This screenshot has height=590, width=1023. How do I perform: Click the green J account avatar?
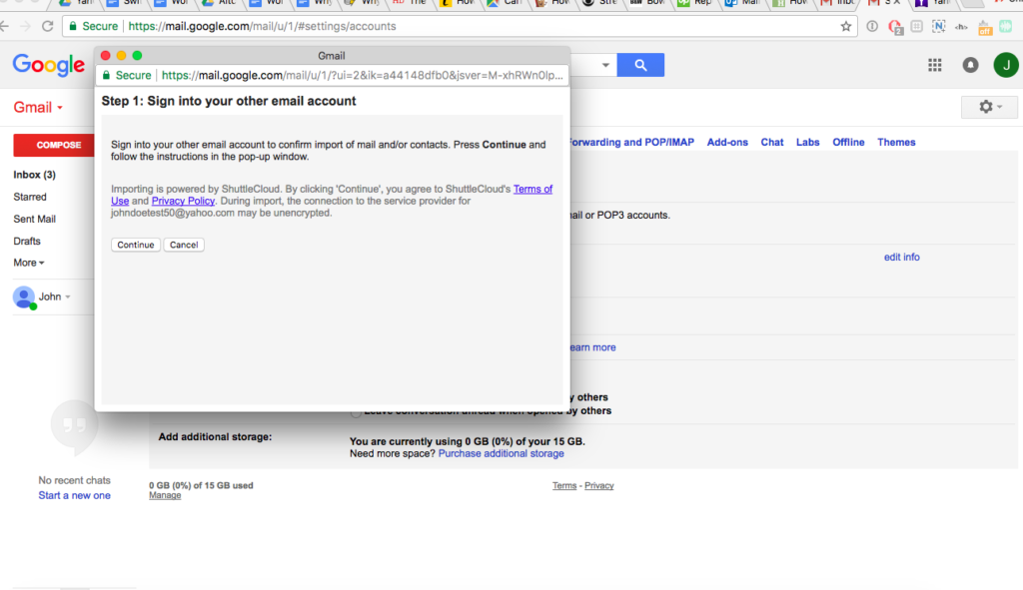[x=1005, y=65]
